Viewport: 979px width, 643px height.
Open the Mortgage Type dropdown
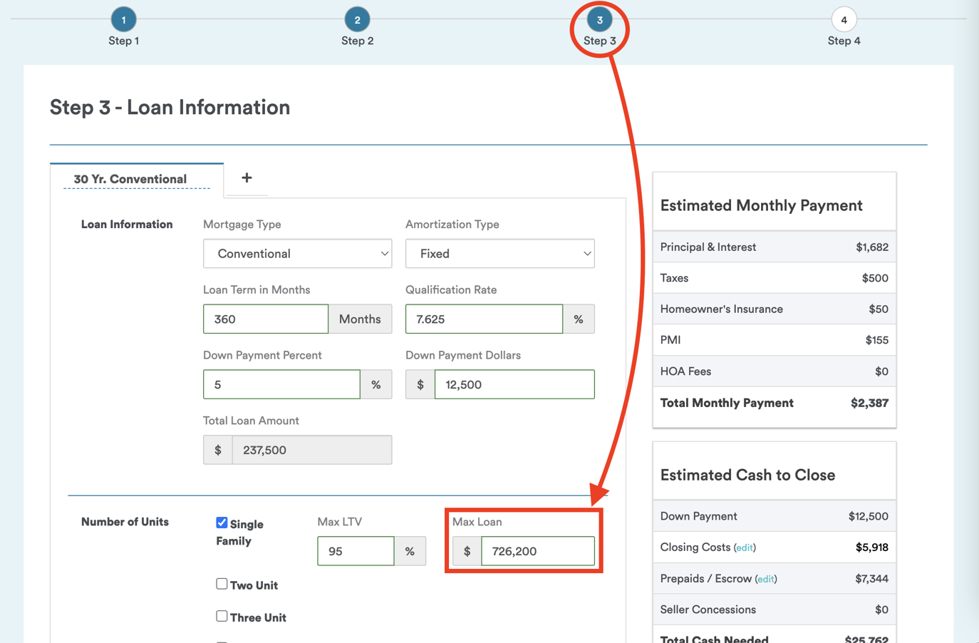(297, 253)
